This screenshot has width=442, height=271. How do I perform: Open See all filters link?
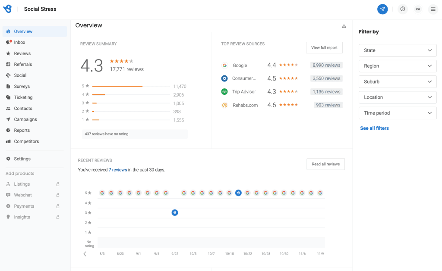tap(374, 128)
